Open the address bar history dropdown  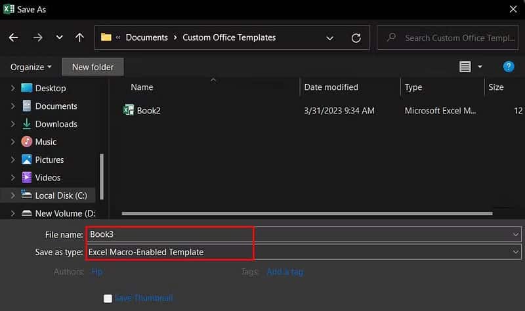coord(329,38)
